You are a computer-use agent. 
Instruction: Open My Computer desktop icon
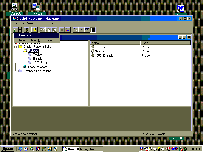coord(14,9)
